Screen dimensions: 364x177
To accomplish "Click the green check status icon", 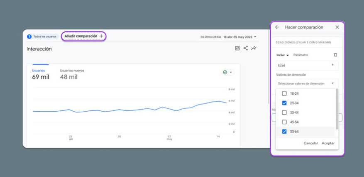I will 225,72.
